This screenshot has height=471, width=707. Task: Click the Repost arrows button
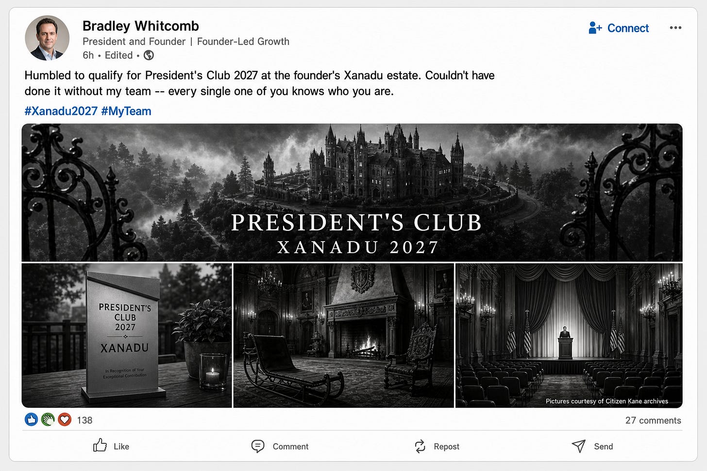[x=437, y=446]
